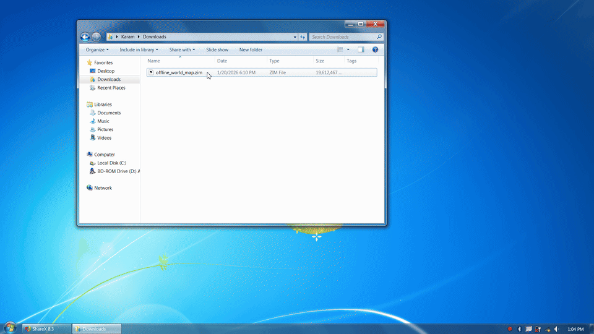Click the Computer icon in the sidebar
Screen dimensions: 594x334
[89, 154]
